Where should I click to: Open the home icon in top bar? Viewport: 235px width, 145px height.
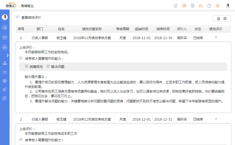176,6
